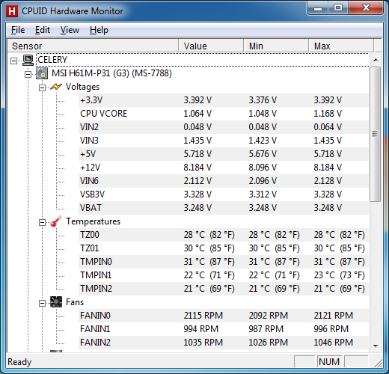Select the +3.3V voltage row

point(224,100)
